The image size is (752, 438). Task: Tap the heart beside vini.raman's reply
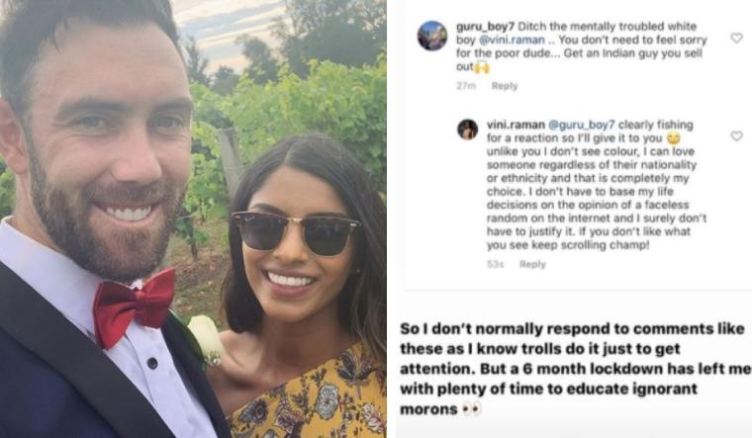[x=736, y=136]
